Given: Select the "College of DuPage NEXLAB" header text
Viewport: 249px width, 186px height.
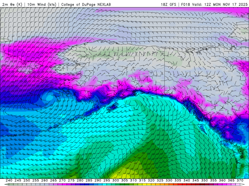Looking at the screenshot, I should pos(86,4).
